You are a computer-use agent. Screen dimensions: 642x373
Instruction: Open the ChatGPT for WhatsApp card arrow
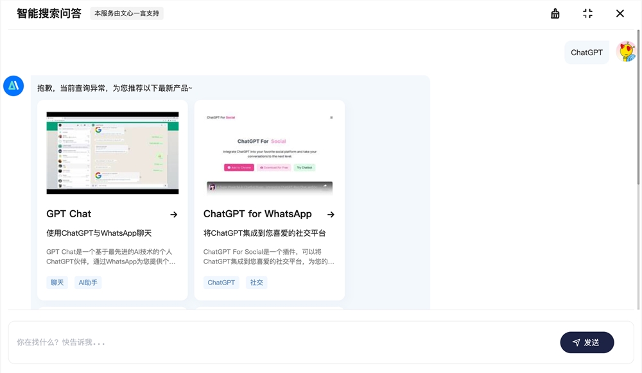pyautogui.click(x=331, y=214)
